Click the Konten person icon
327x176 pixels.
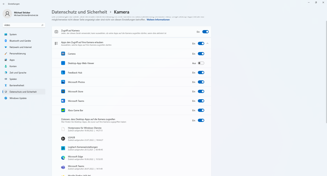pos(6,66)
